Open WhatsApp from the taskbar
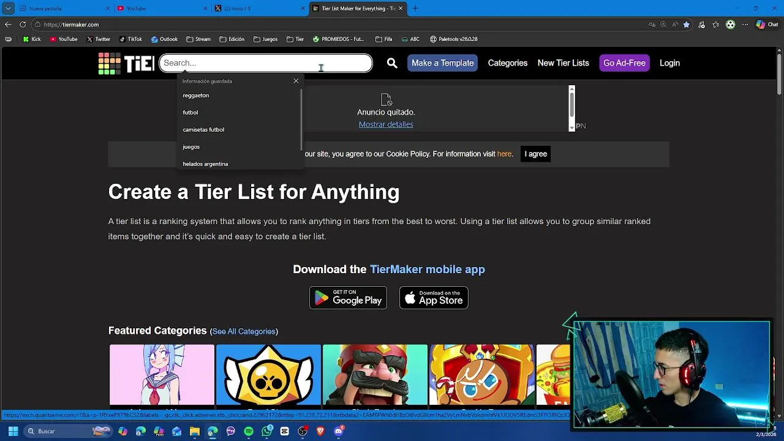784x441 pixels. [266, 431]
